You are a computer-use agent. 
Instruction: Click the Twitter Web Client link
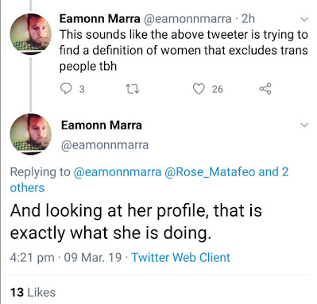click(181, 257)
